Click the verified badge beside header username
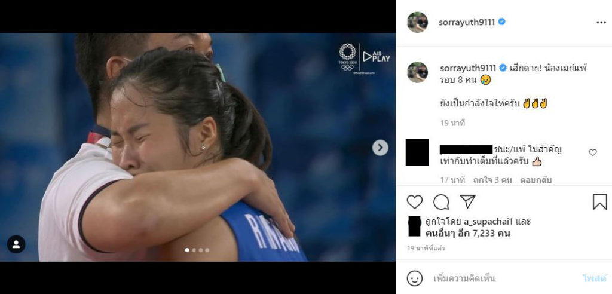 pyautogui.click(x=501, y=22)
